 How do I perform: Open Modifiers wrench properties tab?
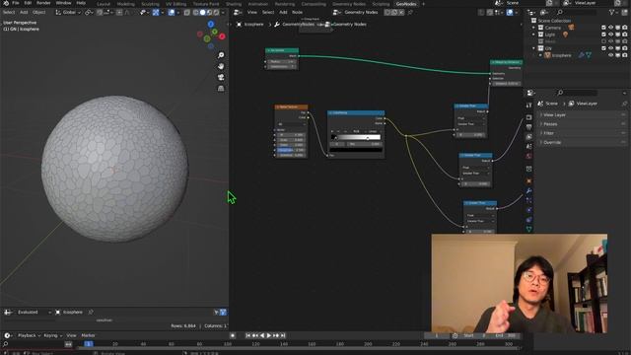(528, 190)
